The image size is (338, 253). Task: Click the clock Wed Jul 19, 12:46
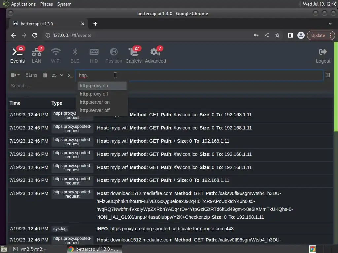pyautogui.click(x=320, y=4)
